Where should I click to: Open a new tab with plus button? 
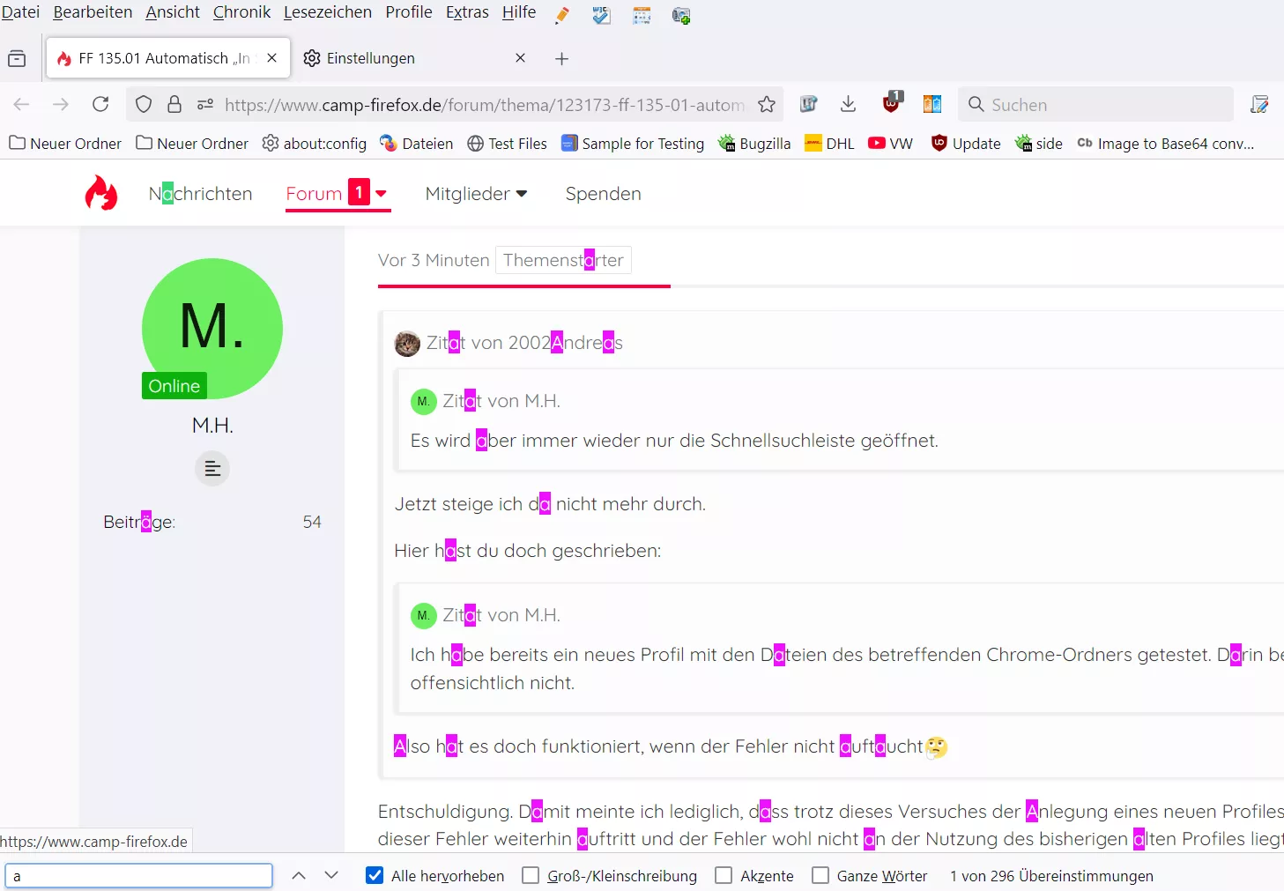pos(561,58)
